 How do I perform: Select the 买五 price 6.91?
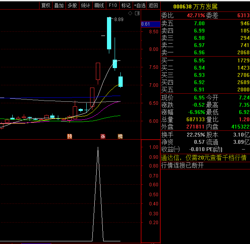199,89
